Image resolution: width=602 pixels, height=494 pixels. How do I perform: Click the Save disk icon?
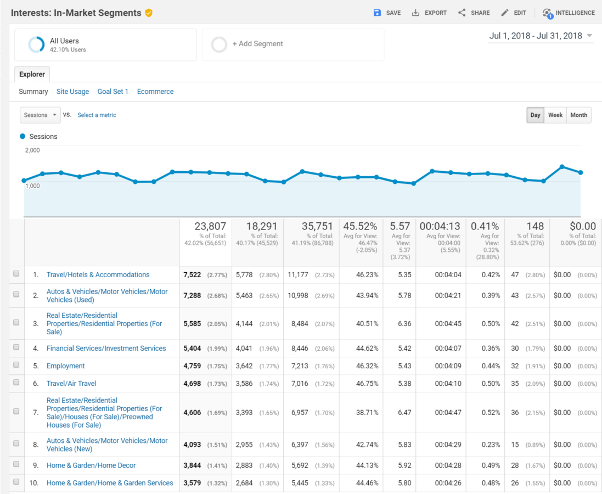point(377,13)
